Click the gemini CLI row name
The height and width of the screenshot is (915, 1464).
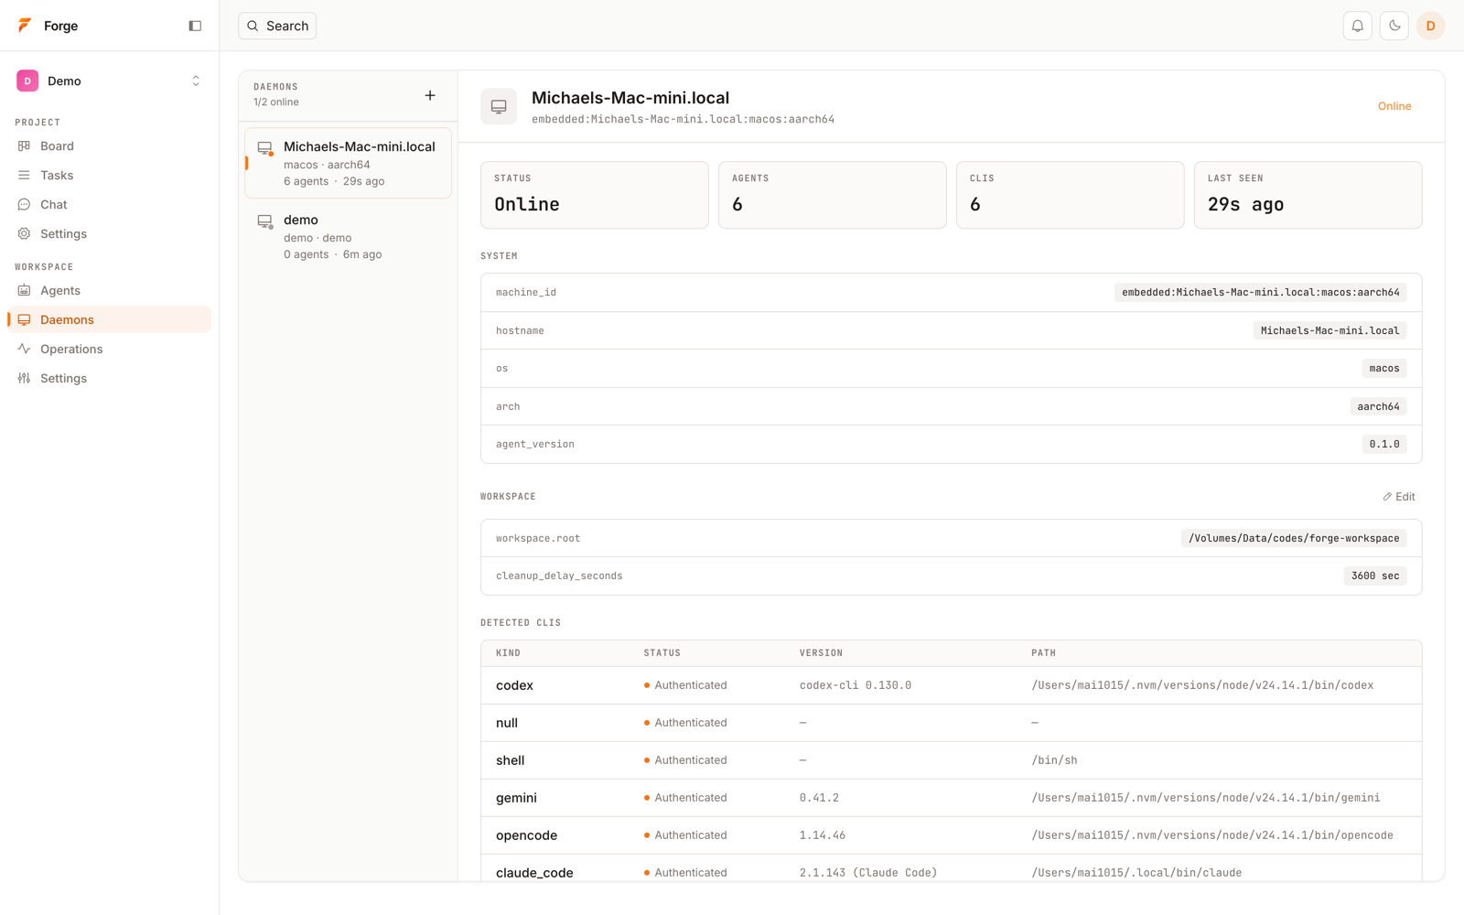click(x=516, y=798)
